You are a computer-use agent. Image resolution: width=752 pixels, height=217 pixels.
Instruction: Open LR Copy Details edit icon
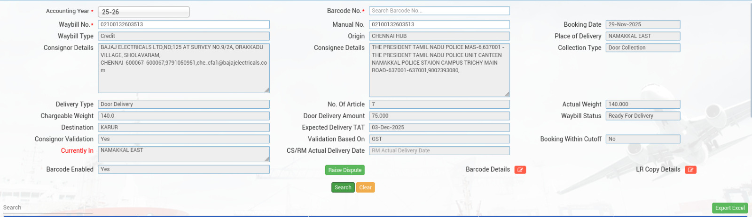pyautogui.click(x=690, y=170)
